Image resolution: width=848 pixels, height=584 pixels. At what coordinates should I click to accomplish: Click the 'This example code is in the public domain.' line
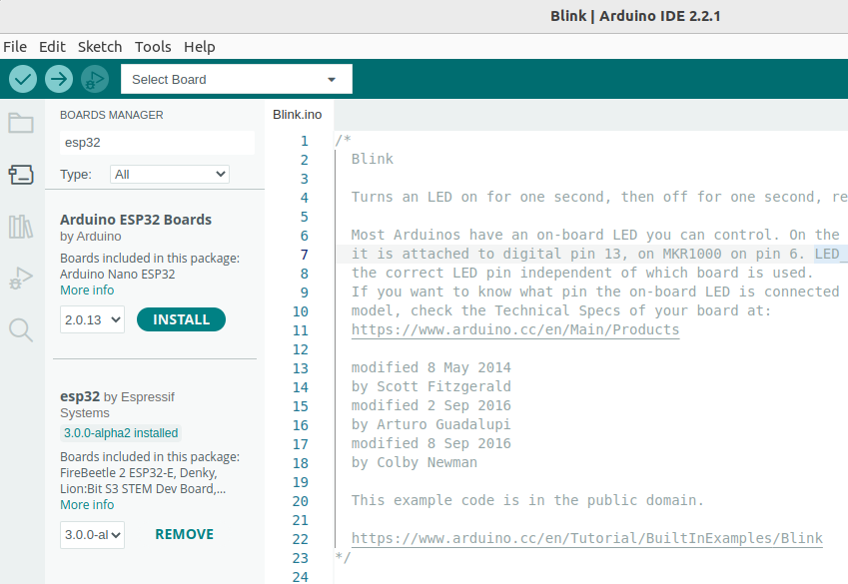527,501
